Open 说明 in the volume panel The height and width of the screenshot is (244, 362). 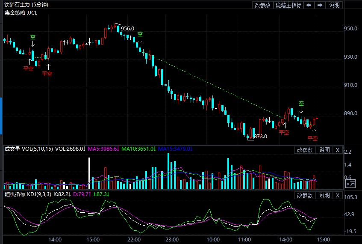click(324, 150)
